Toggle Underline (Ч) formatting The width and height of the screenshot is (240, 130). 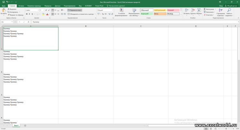click(x=32, y=14)
